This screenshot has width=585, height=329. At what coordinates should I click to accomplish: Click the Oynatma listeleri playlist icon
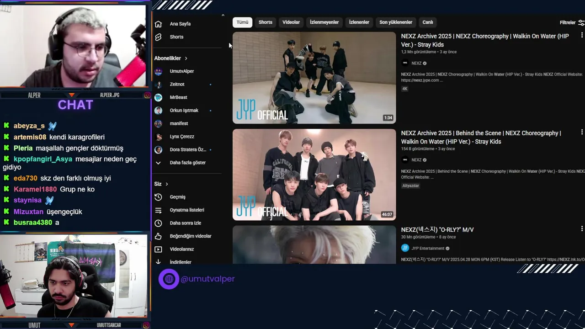point(158,210)
